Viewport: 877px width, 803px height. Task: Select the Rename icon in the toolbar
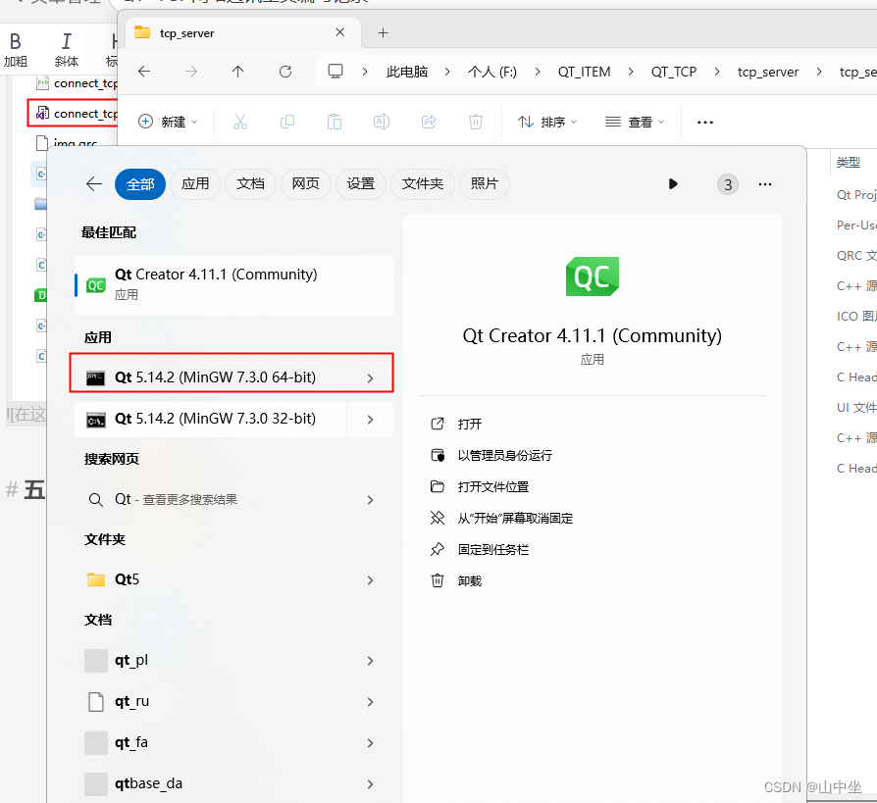click(x=380, y=121)
